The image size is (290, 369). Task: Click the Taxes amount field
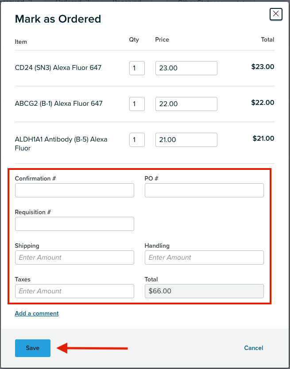tap(74, 291)
